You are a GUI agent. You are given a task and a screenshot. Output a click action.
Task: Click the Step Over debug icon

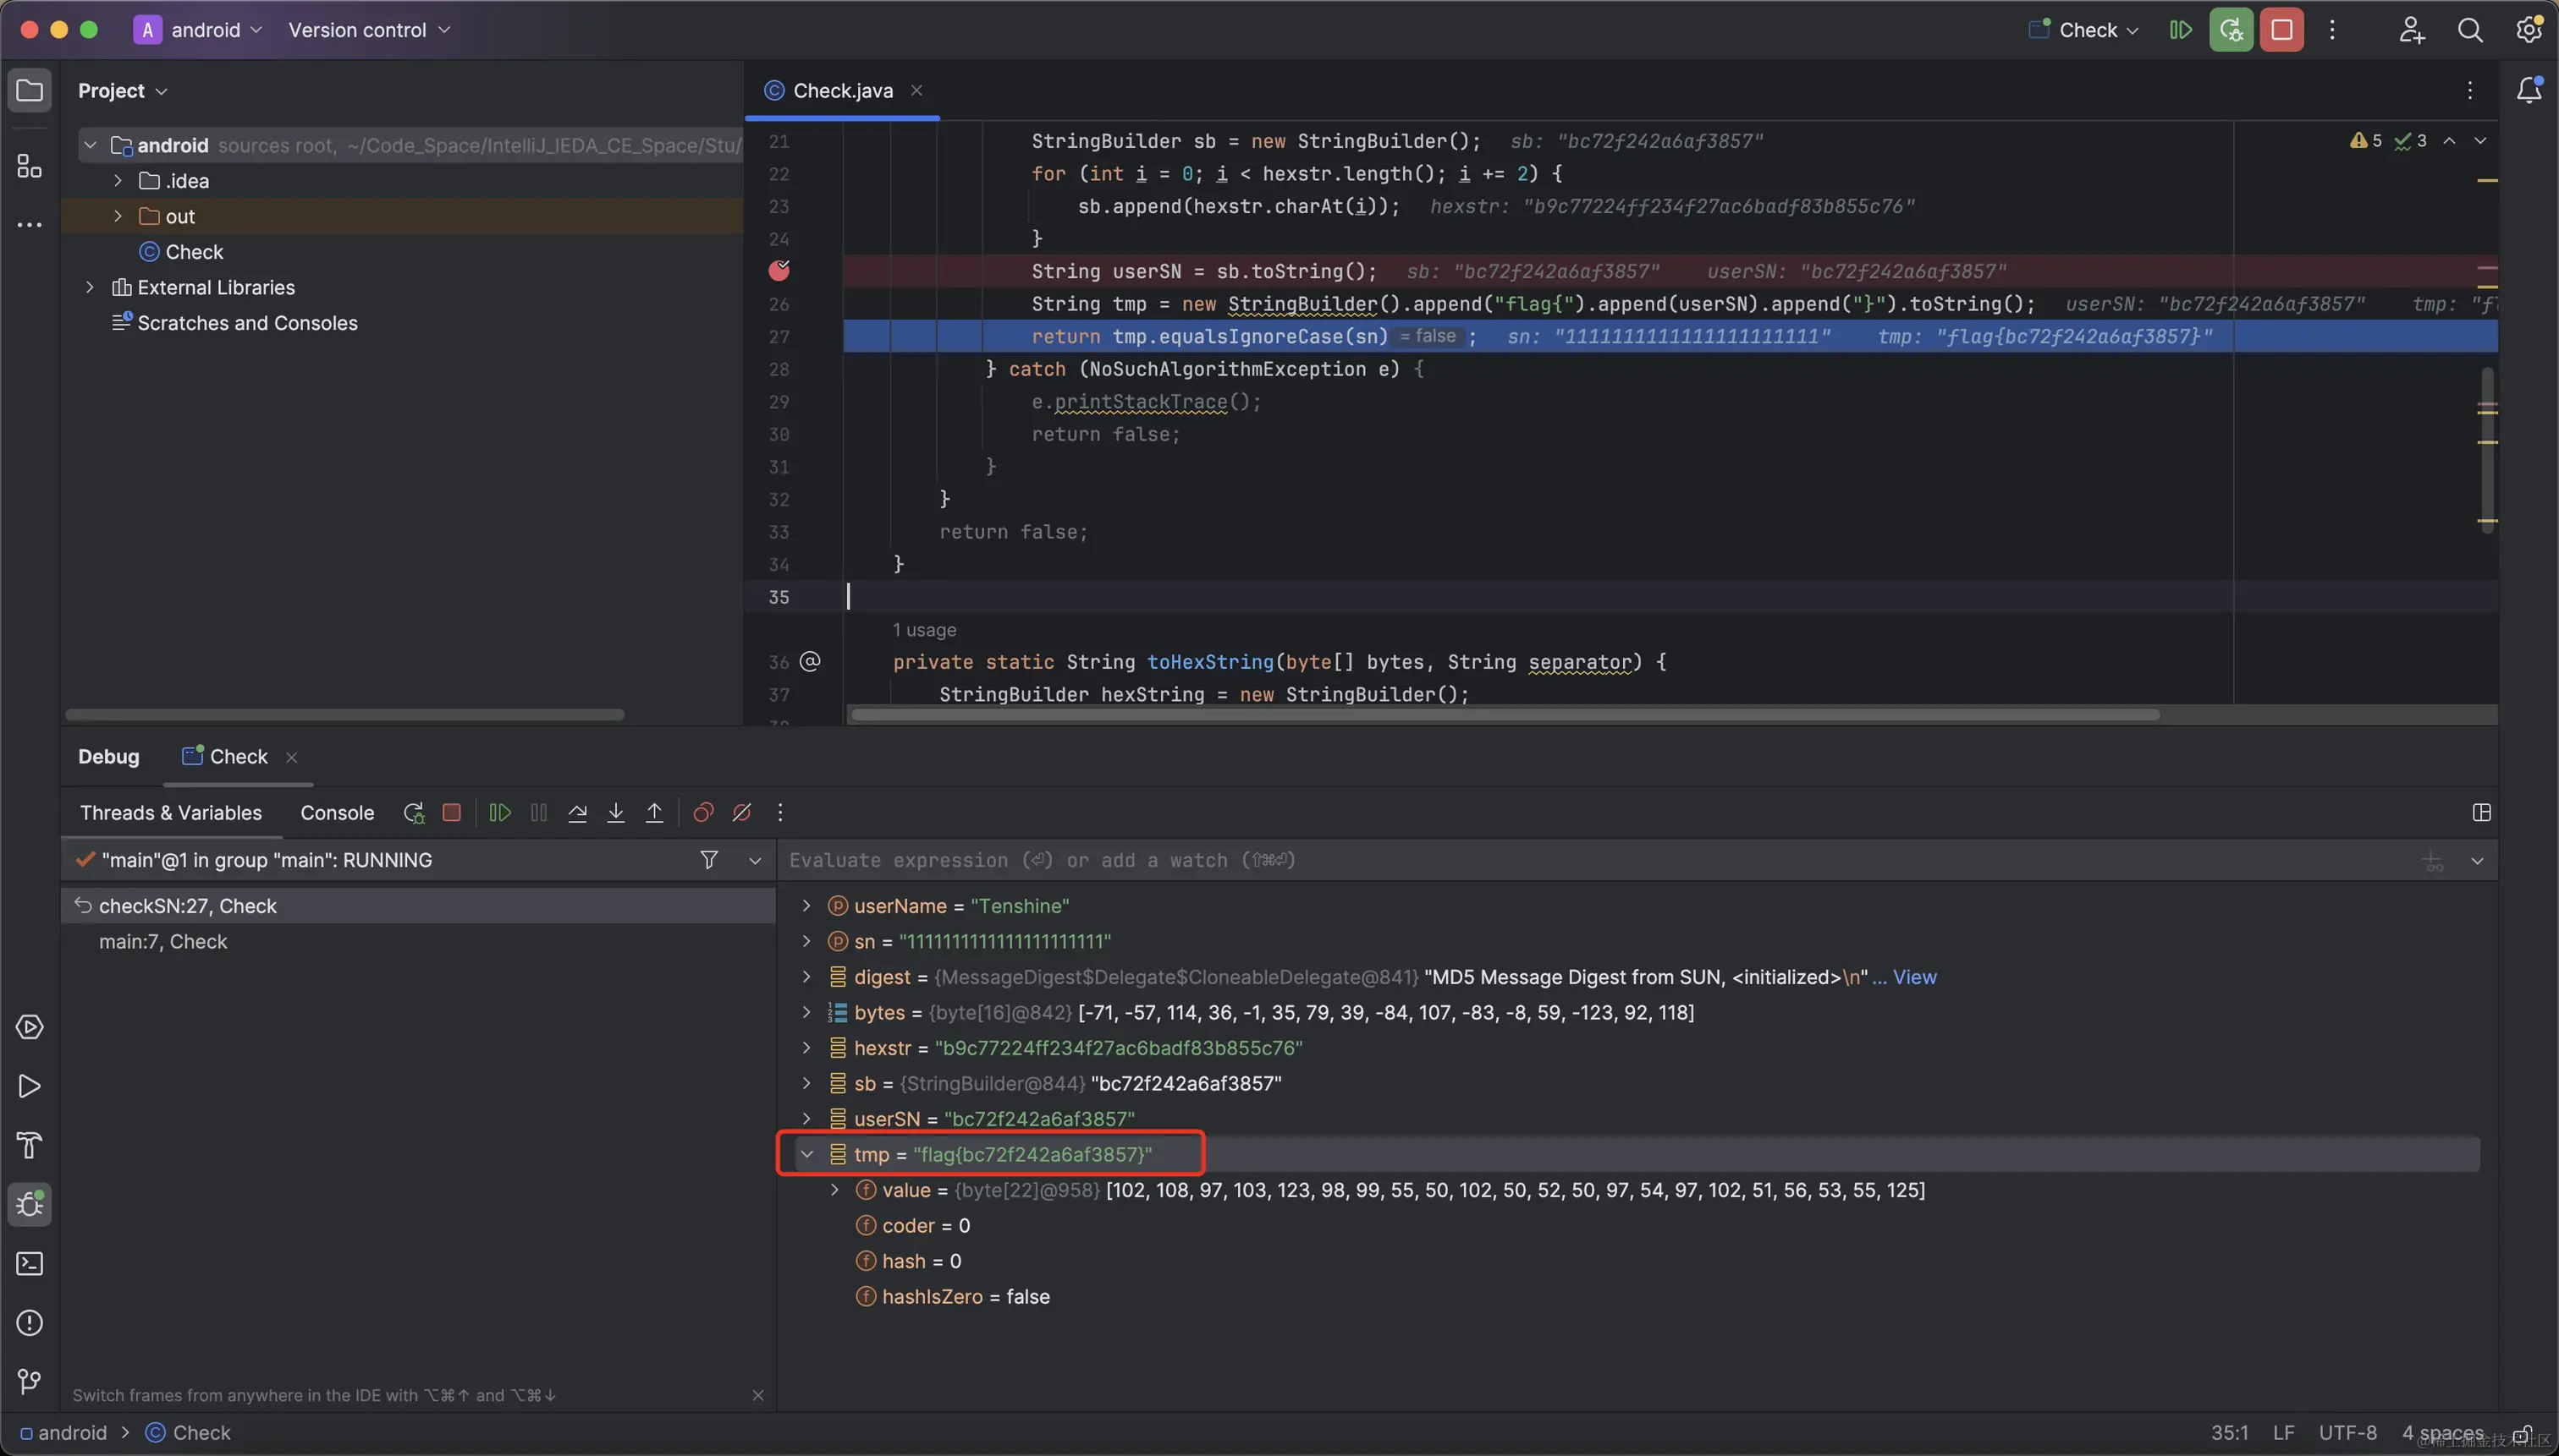(577, 813)
